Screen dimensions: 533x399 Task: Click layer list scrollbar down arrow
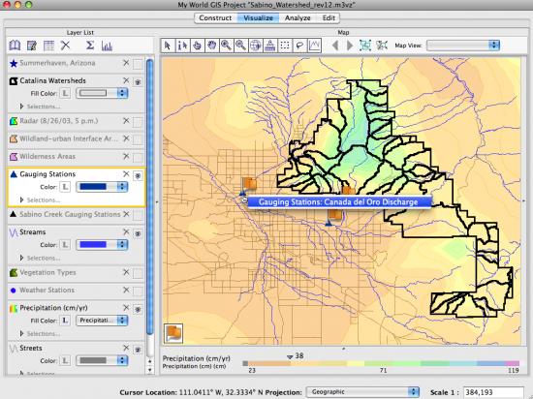149,370
